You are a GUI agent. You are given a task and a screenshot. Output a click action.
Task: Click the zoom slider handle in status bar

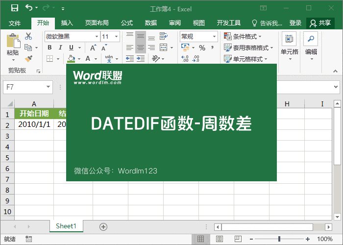pyautogui.click(x=279, y=239)
